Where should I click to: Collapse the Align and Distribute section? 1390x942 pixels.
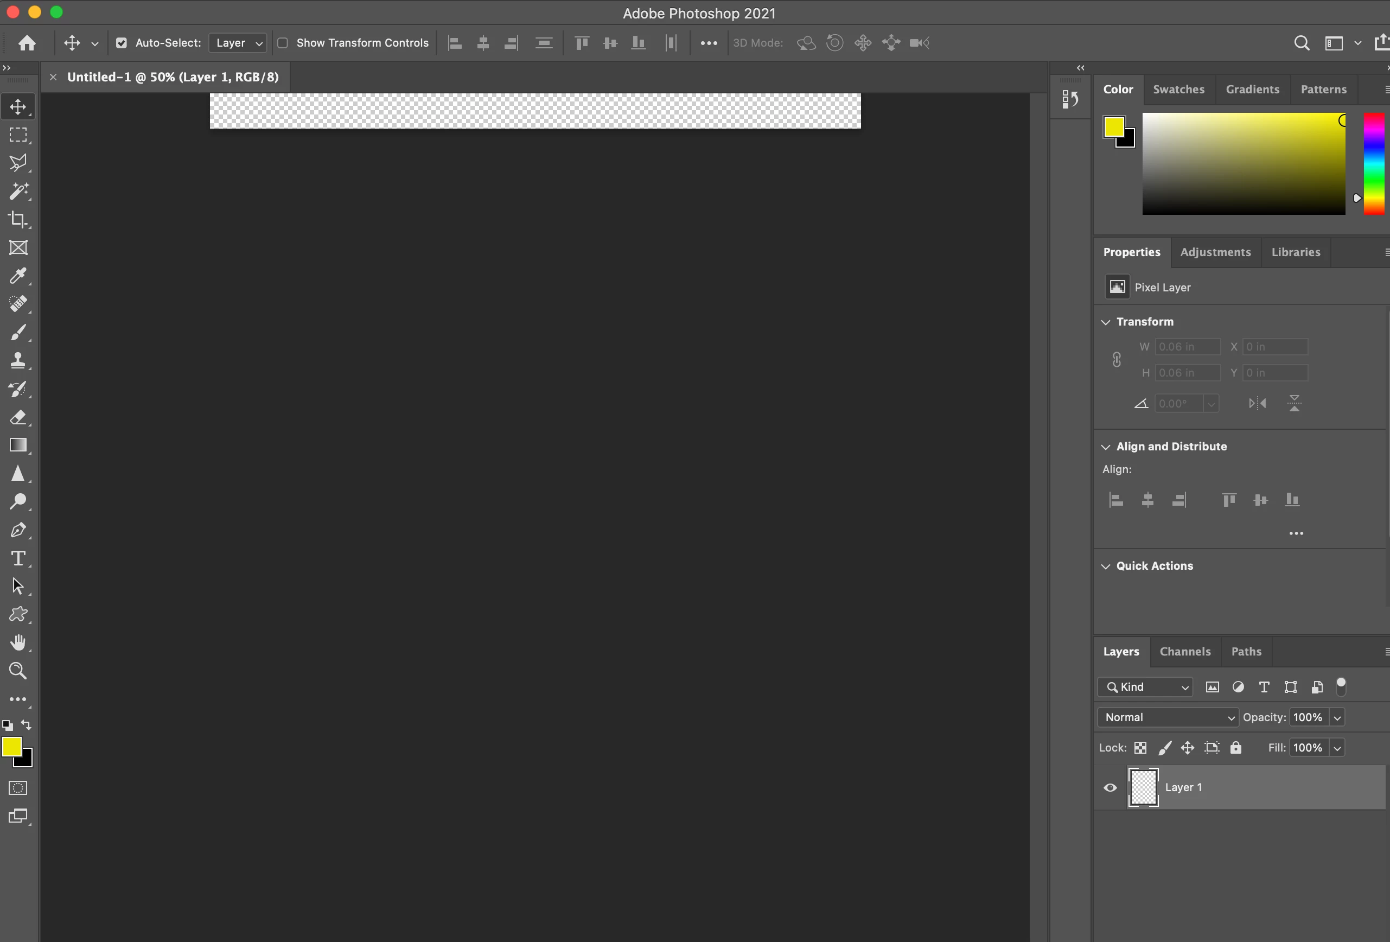pyautogui.click(x=1106, y=447)
